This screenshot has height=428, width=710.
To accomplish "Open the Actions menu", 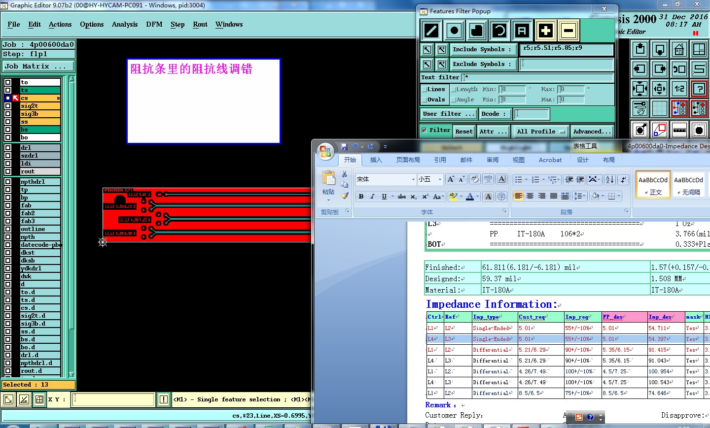I will tap(60, 24).
